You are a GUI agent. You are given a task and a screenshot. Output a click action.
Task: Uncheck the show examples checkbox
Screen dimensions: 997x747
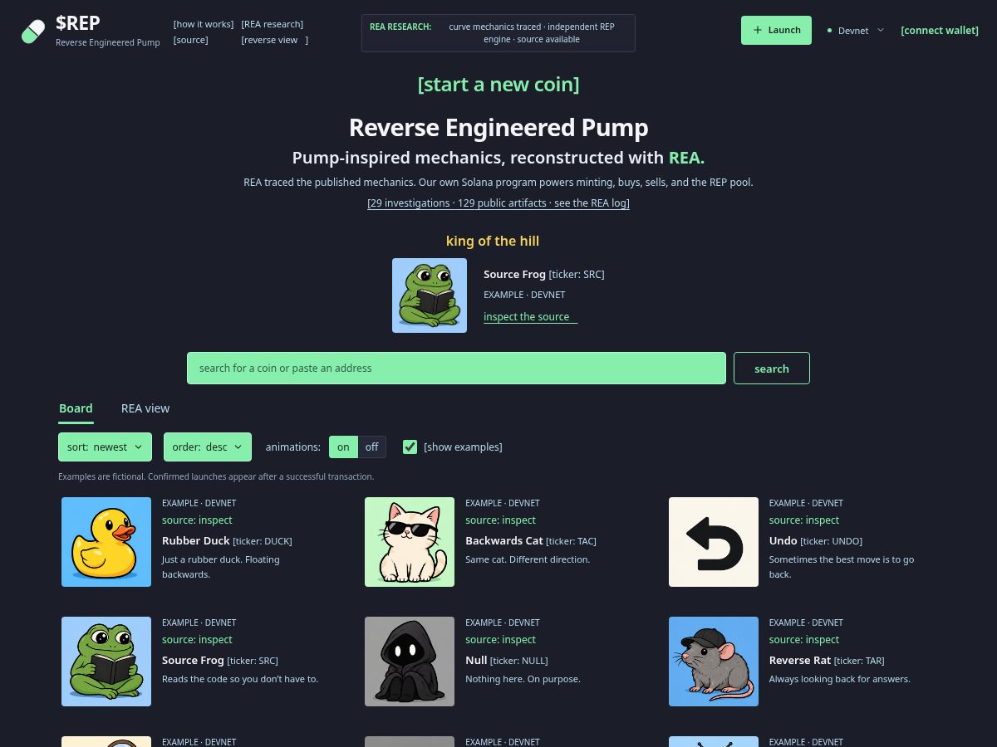point(410,447)
